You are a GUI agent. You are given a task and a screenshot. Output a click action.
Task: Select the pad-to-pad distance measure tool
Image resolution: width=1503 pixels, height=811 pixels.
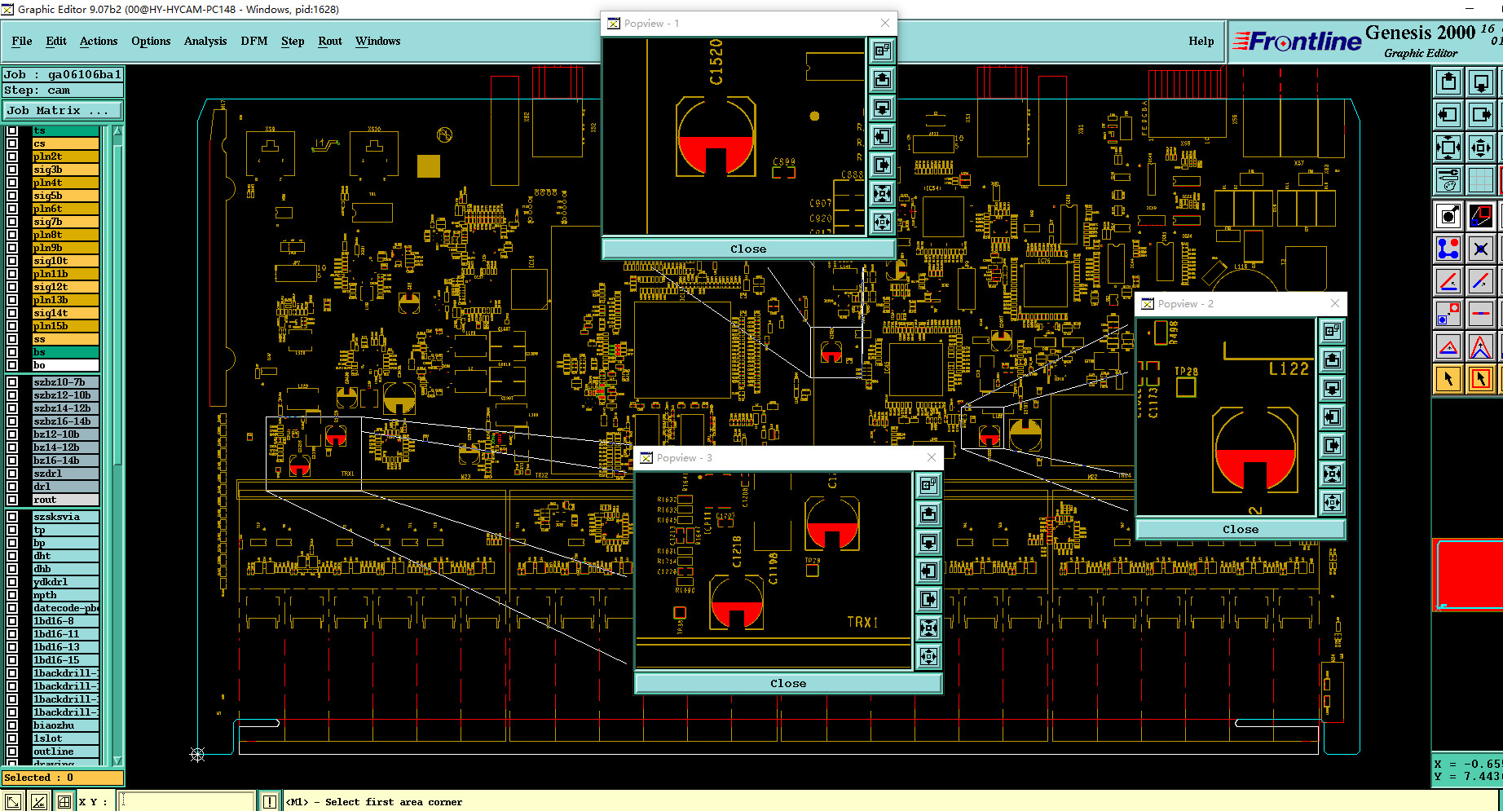[1448, 313]
